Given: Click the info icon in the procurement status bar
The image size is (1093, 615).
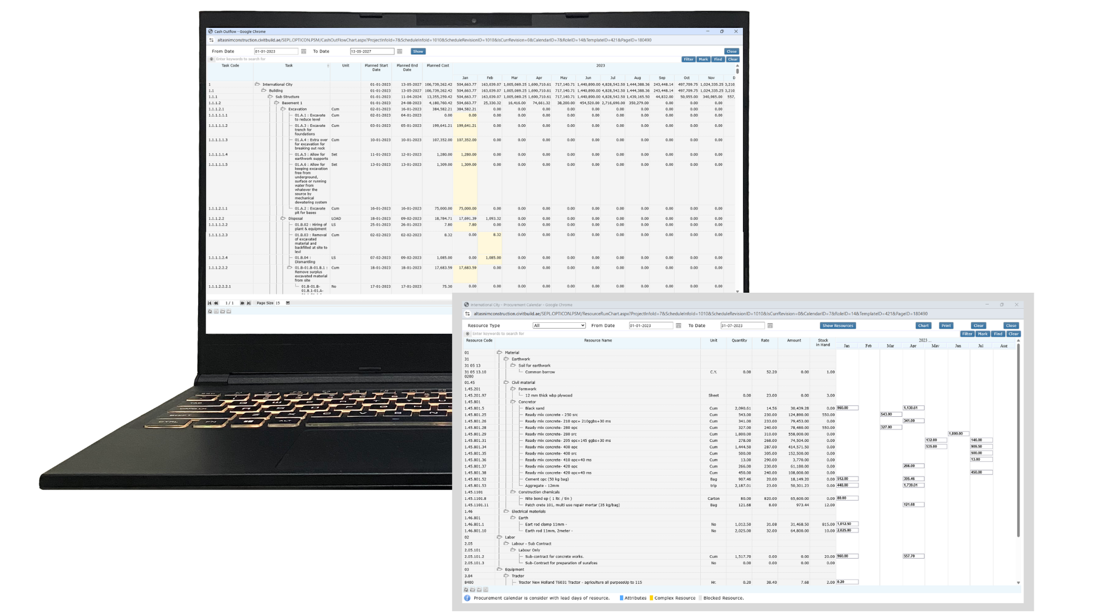Looking at the screenshot, I should [467, 598].
